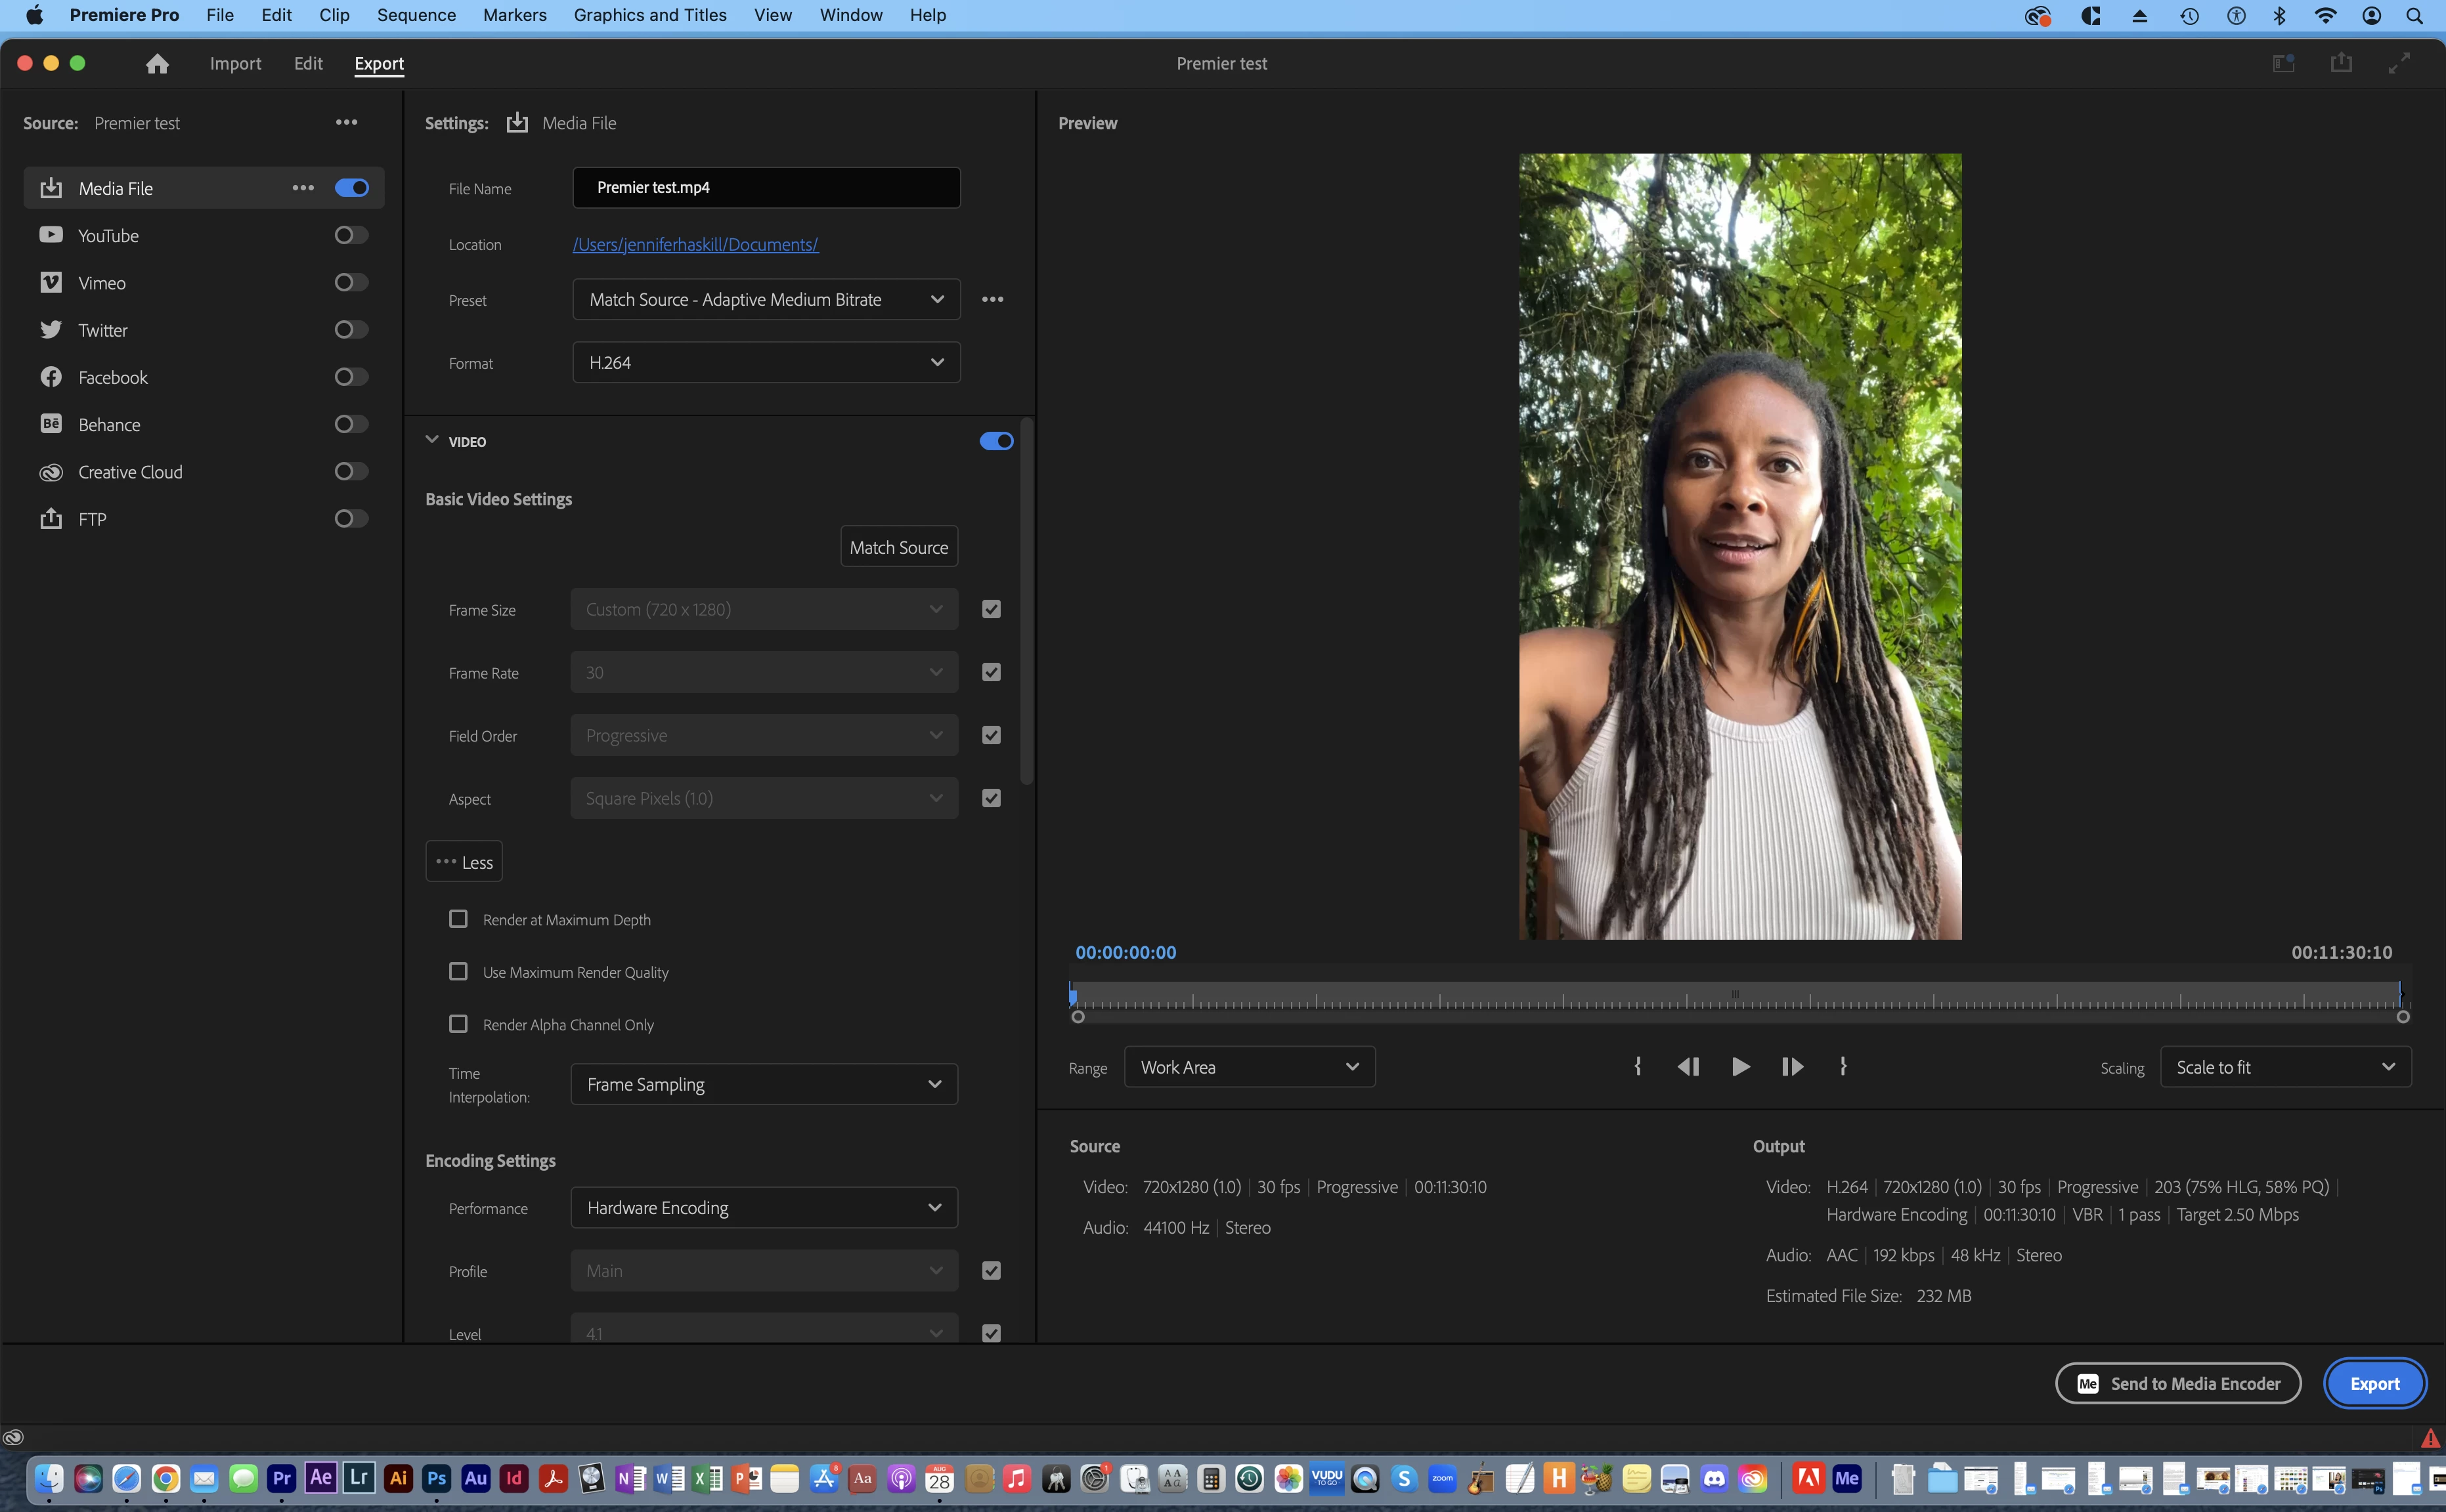Open Source panel three-dot options menu
This screenshot has width=2446, height=1512.
click(x=346, y=122)
